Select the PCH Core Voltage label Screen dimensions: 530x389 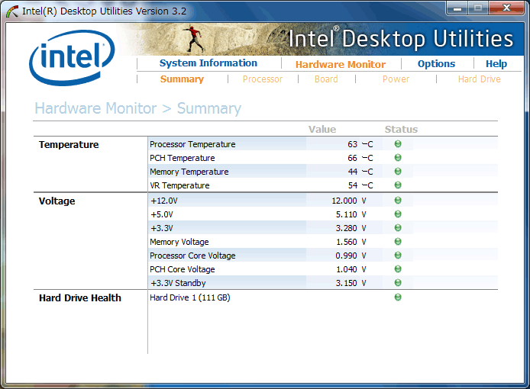point(183,269)
